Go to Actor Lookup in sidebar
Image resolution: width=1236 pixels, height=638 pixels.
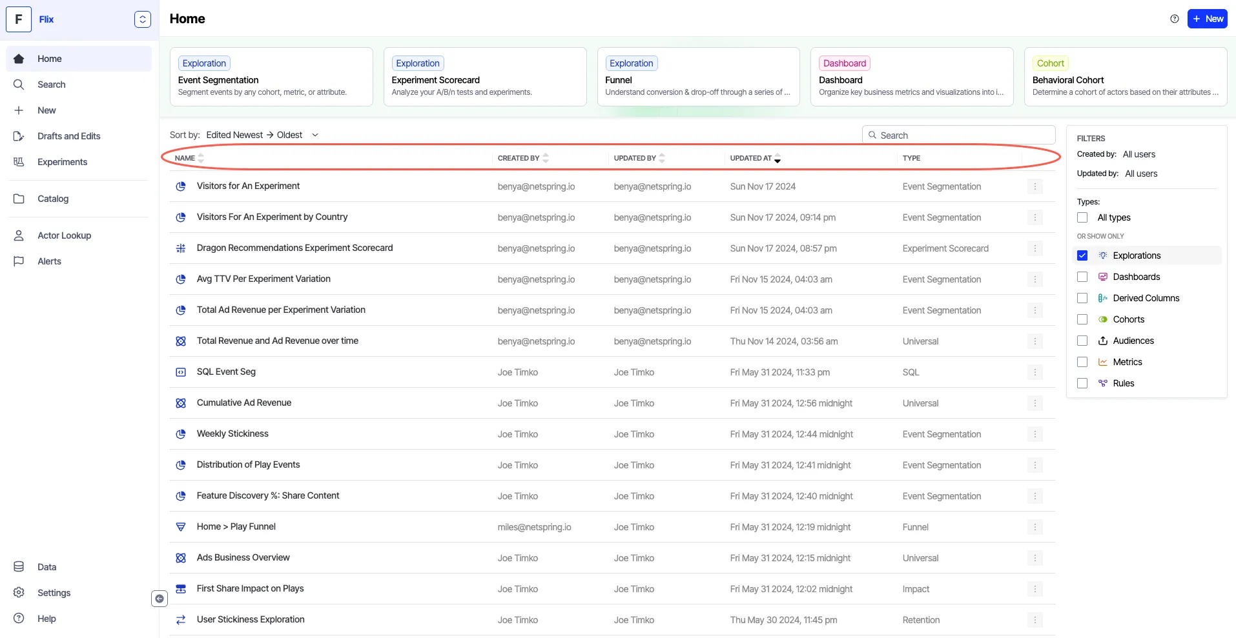click(x=64, y=235)
